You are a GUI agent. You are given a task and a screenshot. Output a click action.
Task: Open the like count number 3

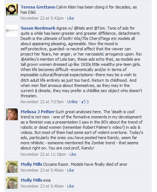(x=88, y=102)
